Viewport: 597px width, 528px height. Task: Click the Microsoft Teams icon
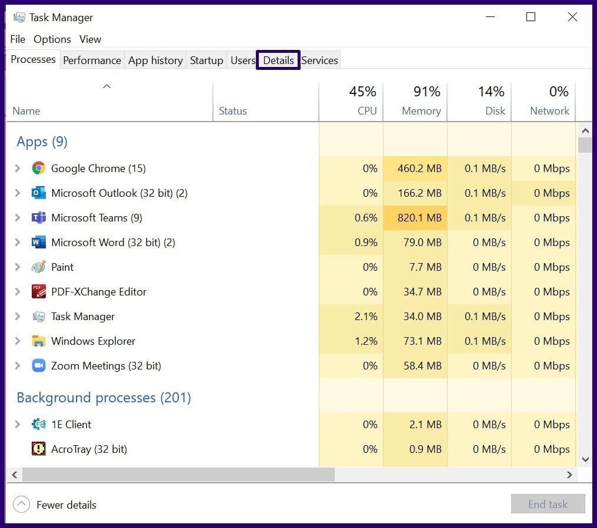pyautogui.click(x=38, y=217)
